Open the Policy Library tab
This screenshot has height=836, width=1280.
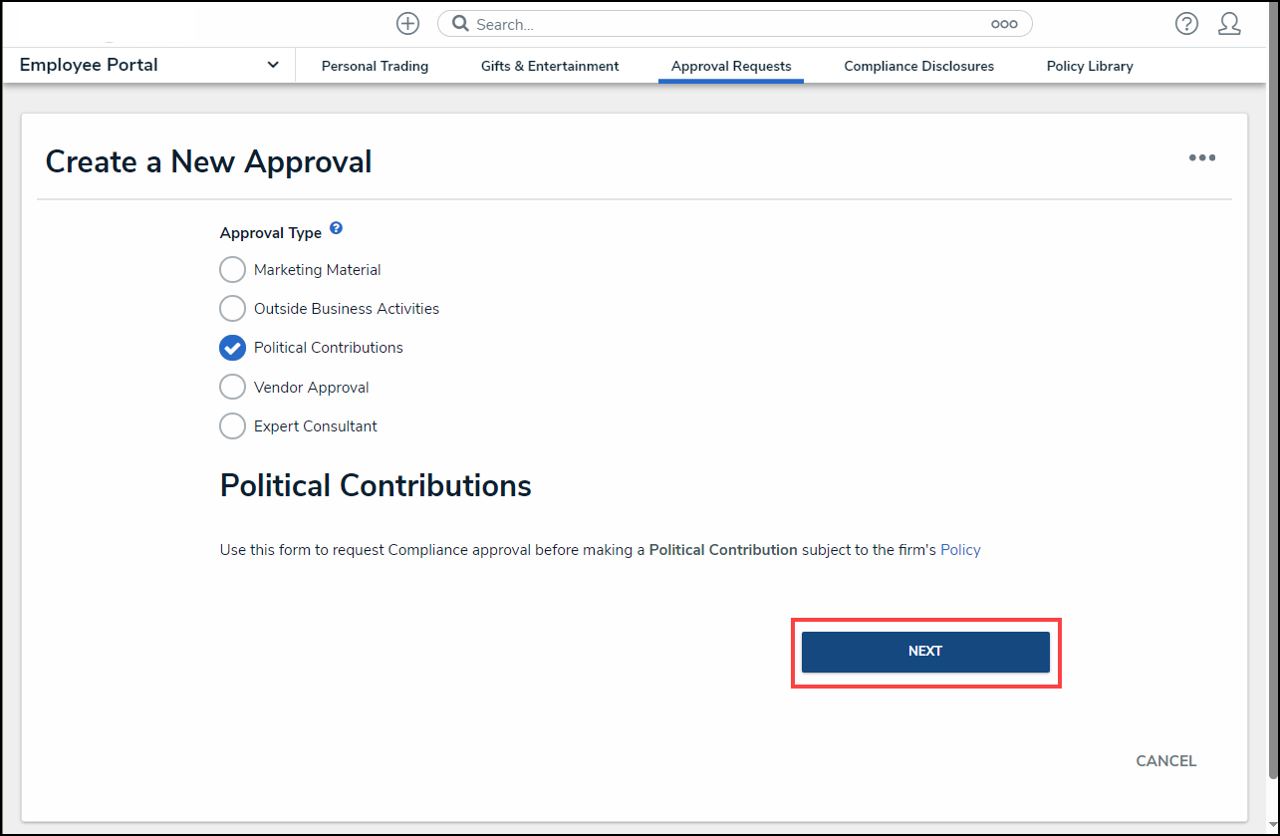pyautogui.click(x=1090, y=67)
